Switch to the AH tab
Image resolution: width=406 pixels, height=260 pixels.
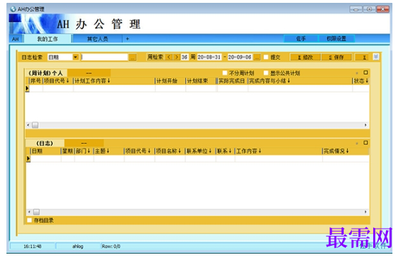pos(15,39)
